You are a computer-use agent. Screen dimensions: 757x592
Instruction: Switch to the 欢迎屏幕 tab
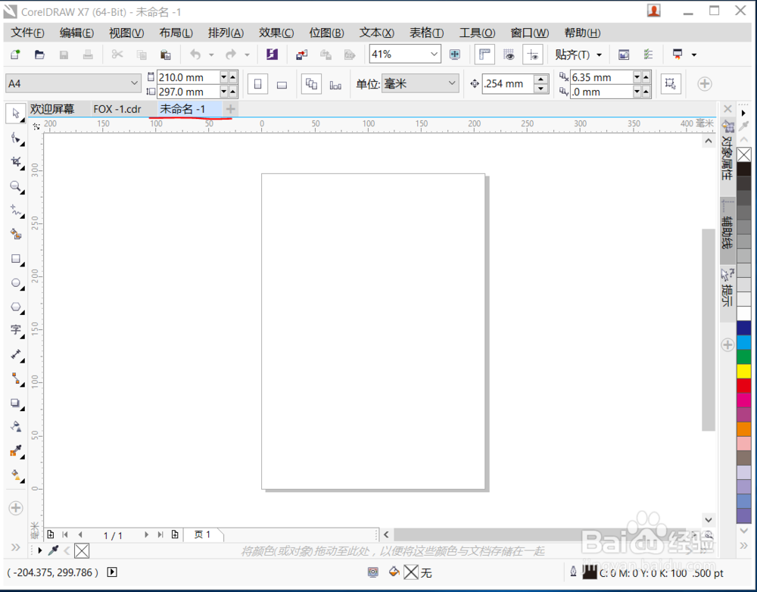coord(52,109)
